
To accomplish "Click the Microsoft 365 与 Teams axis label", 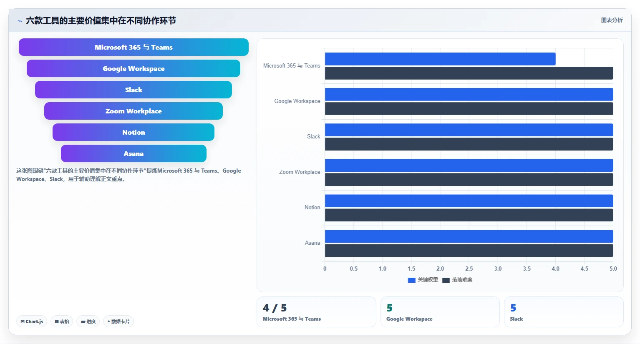I will tap(292, 66).
